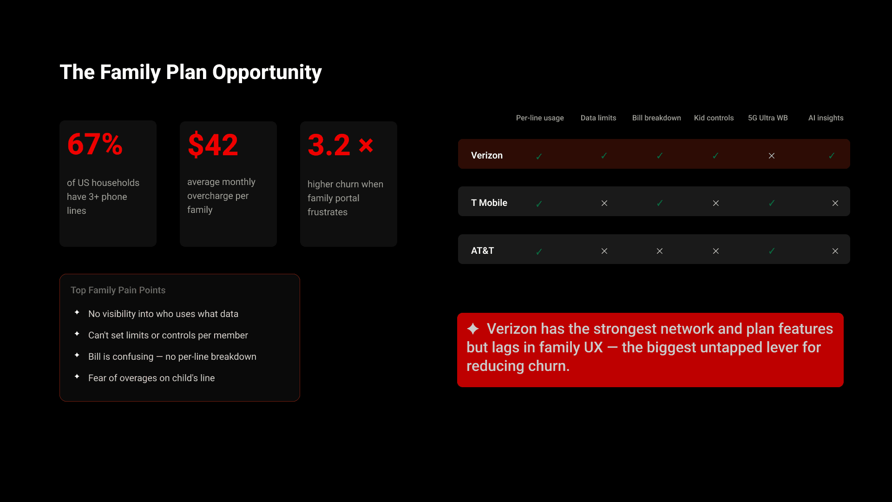Click 'No visibility into who uses what data'
This screenshot has width=892, height=502.
point(163,314)
